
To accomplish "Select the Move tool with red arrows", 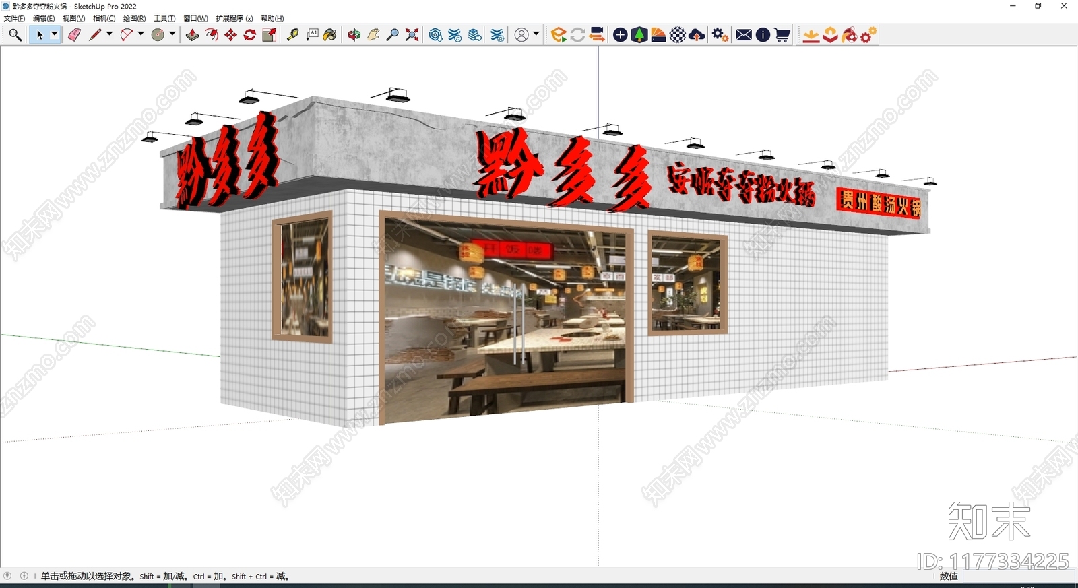I will point(230,35).
